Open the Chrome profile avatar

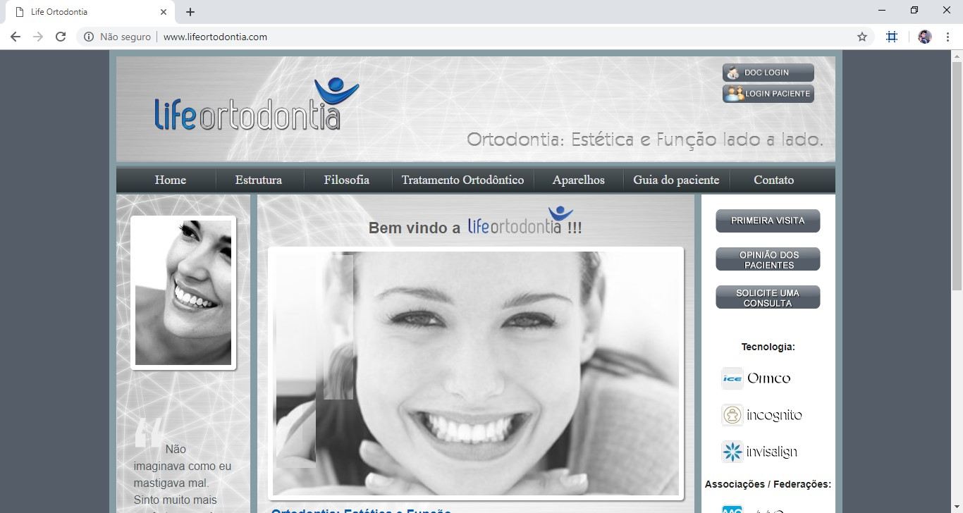[925, 37]
